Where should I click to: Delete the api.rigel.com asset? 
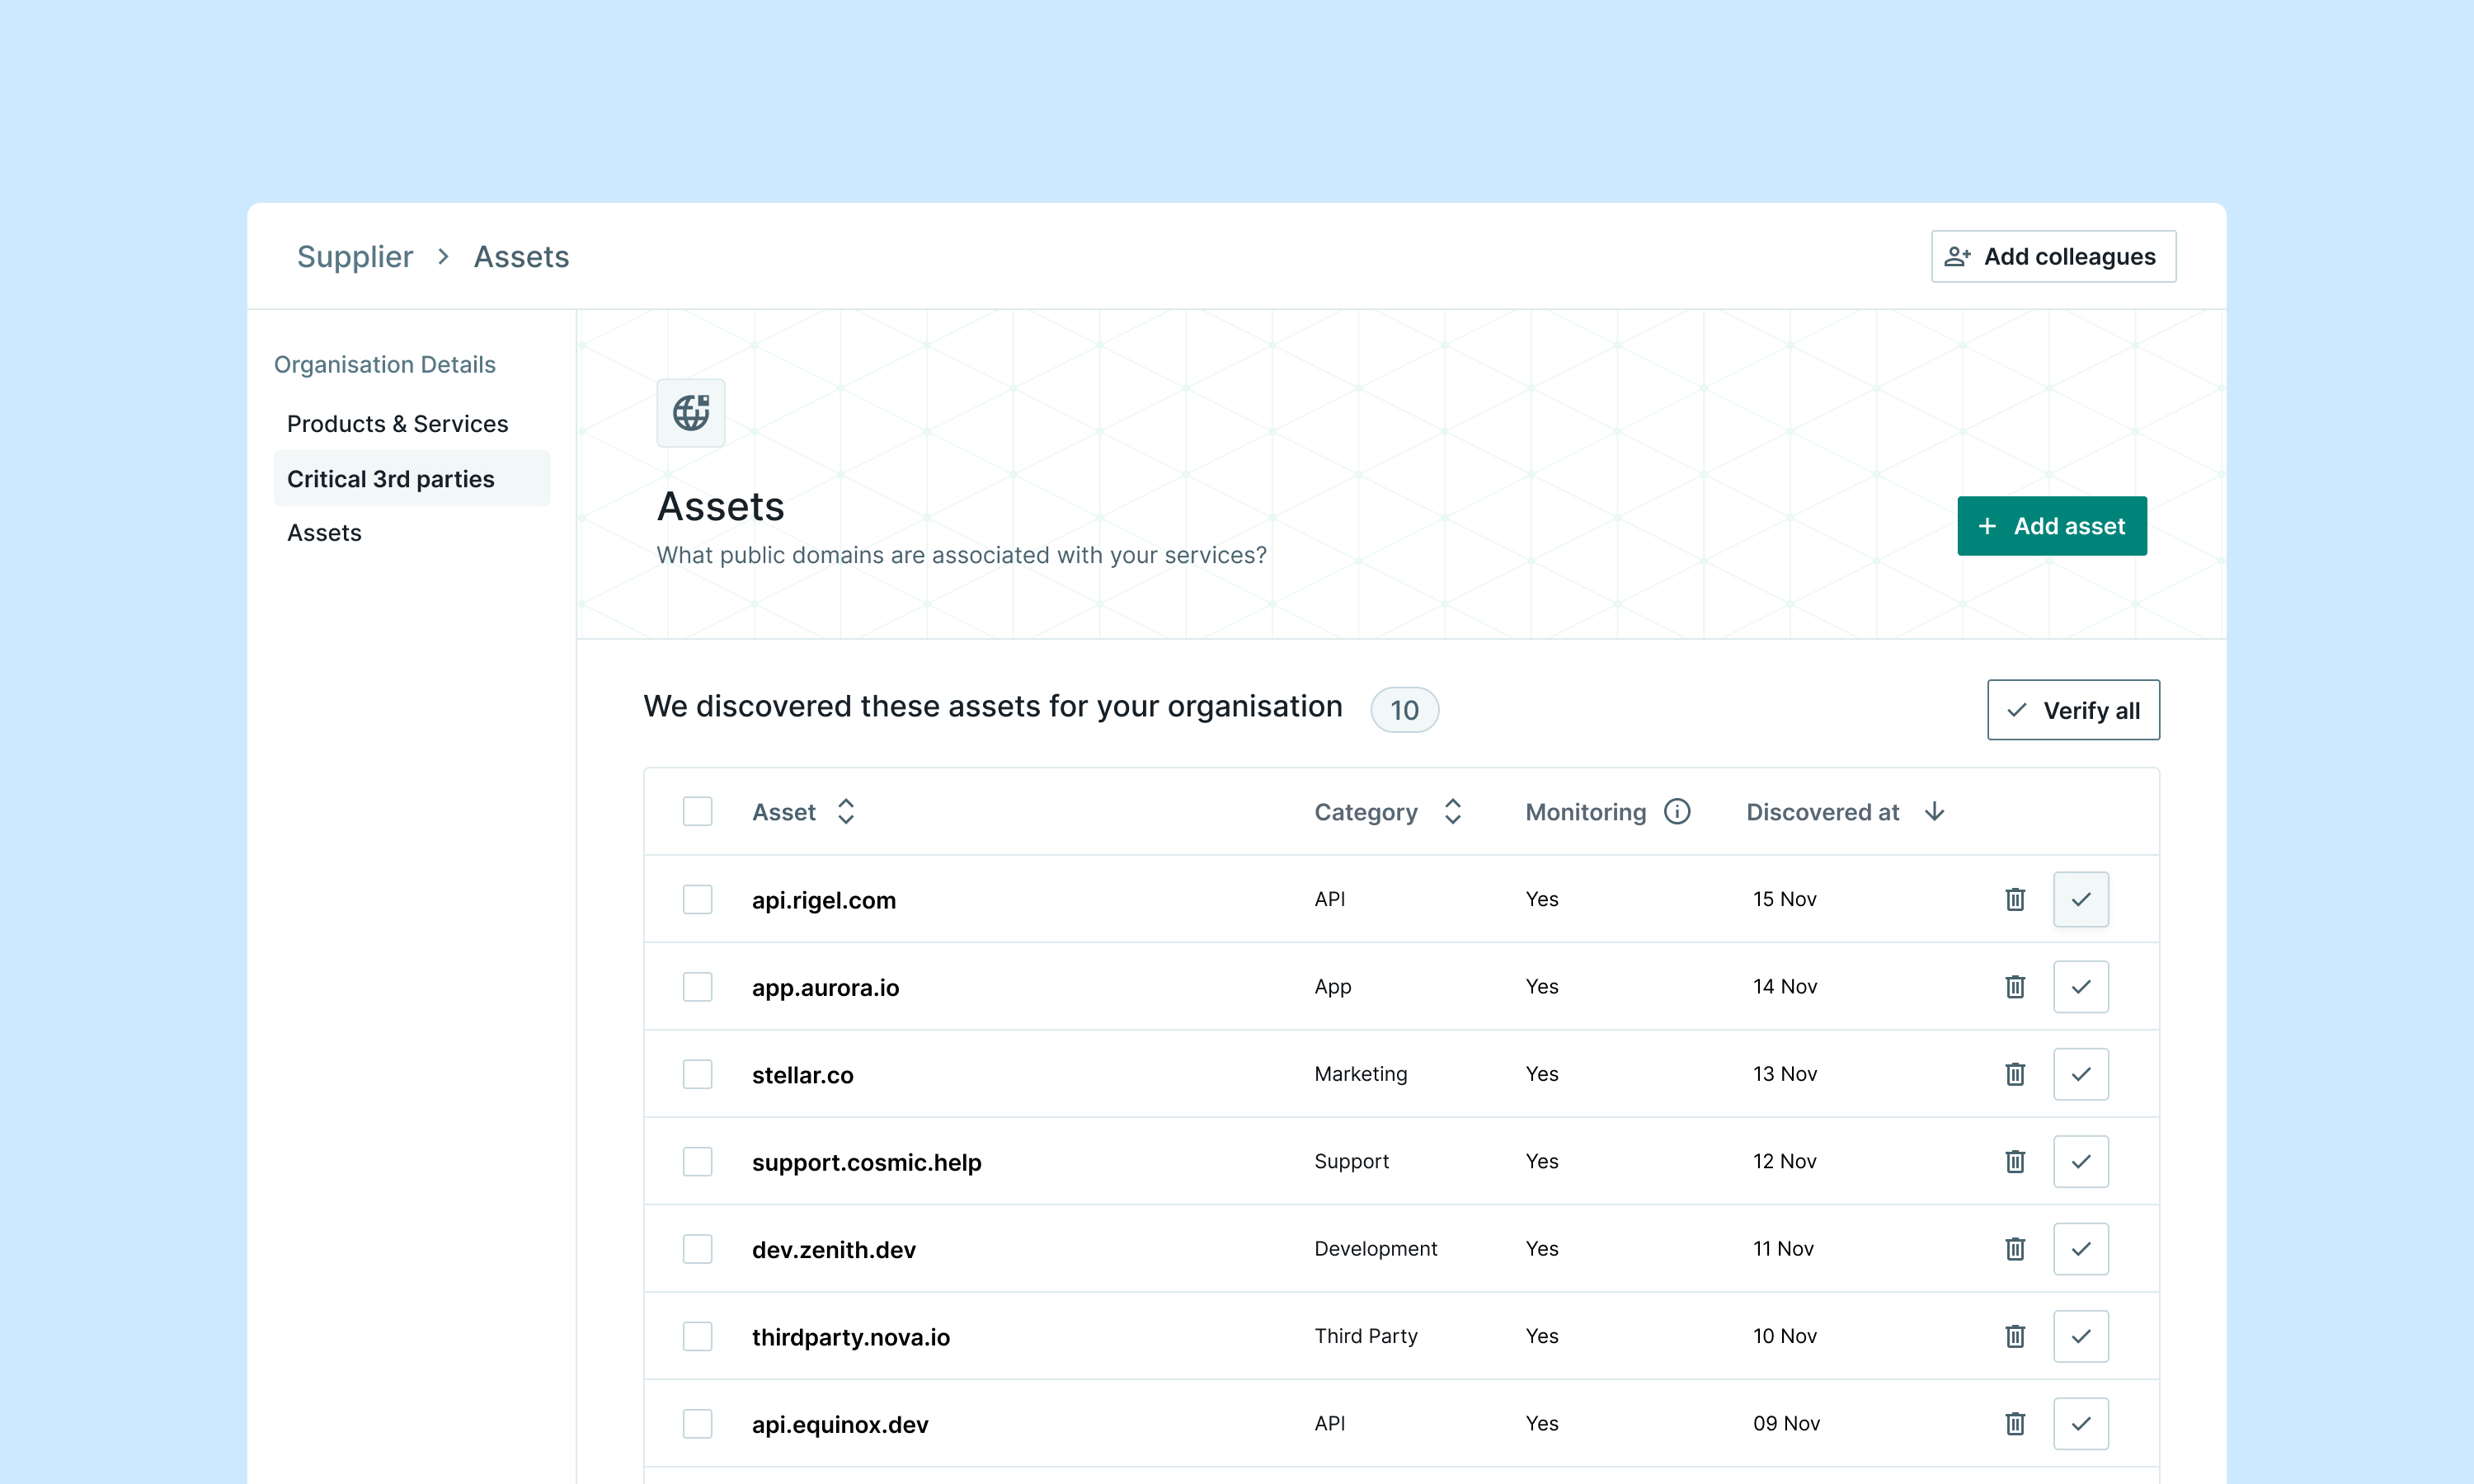point(2015,899)
